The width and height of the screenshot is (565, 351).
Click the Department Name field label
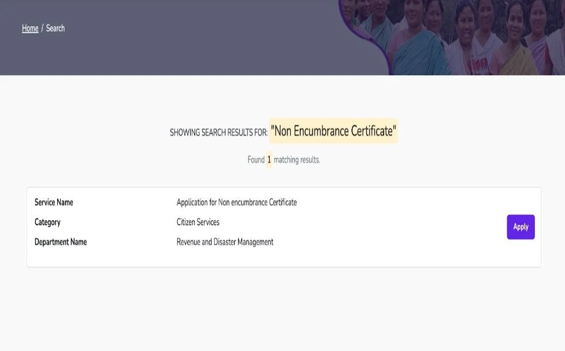61,242
